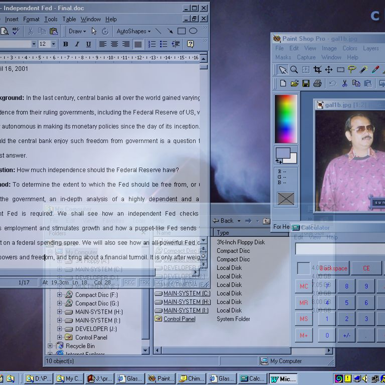385x385 pixels.
Task: Pick the Magic Wand tool in Paint Shop Pro
Action: tap(364, 70)
